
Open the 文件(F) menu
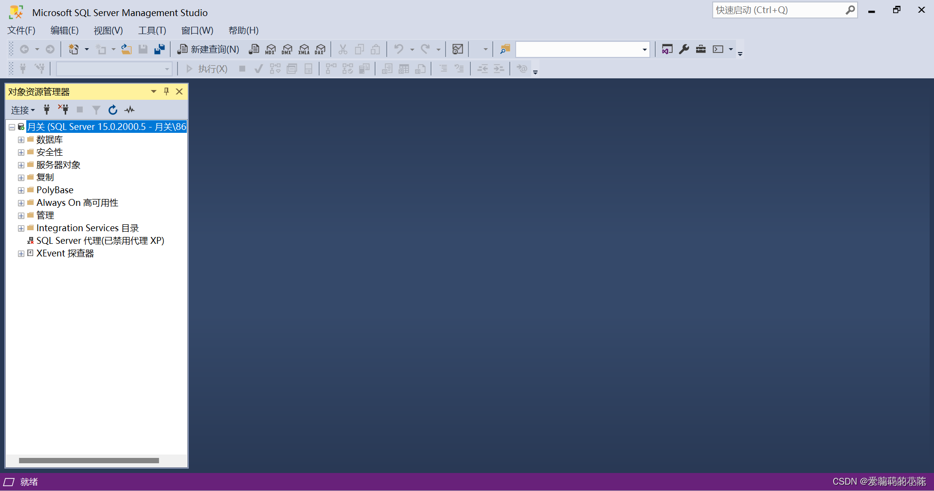click(21, 30)
